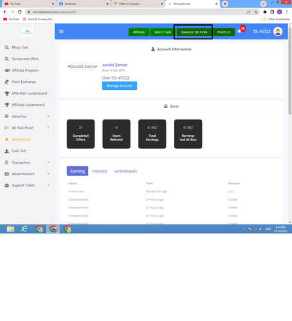Click the Total Earnings stat card
Image resolution: width=292 pixels, height=321 pixels.
(152, 134)
